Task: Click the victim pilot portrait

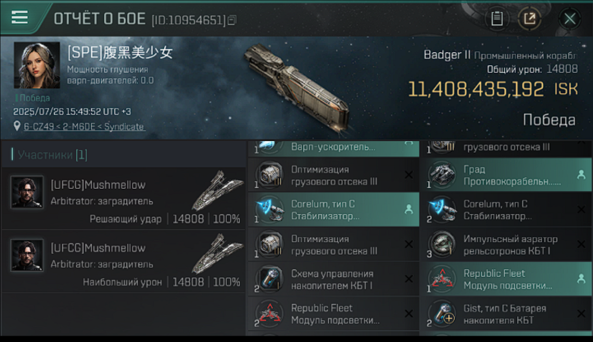Action: tap(37, 66)
